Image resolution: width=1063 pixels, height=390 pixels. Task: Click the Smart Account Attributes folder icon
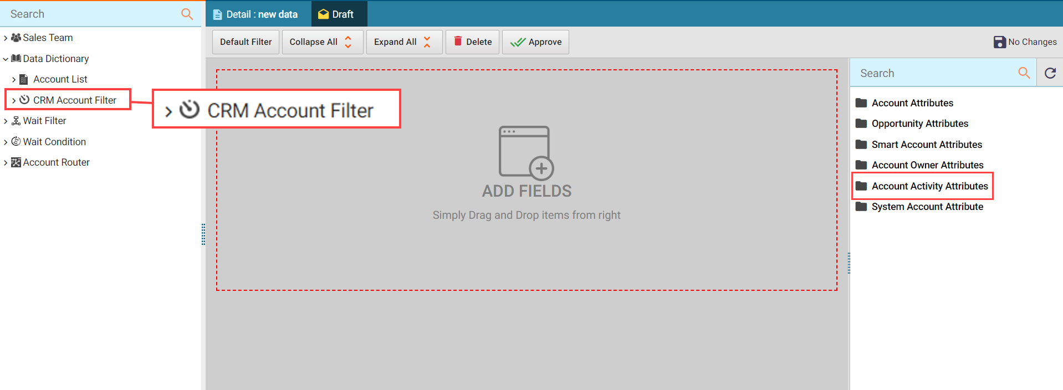tap(861, 145)
